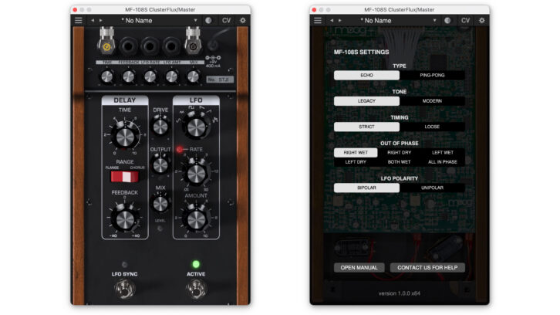Click the red LFO RATE LED

click(x=179, y=149)
